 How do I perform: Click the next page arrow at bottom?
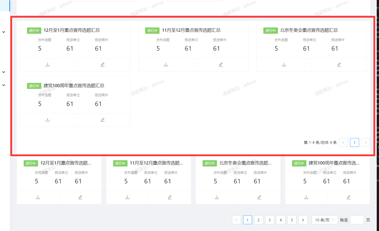click(303, 220)
